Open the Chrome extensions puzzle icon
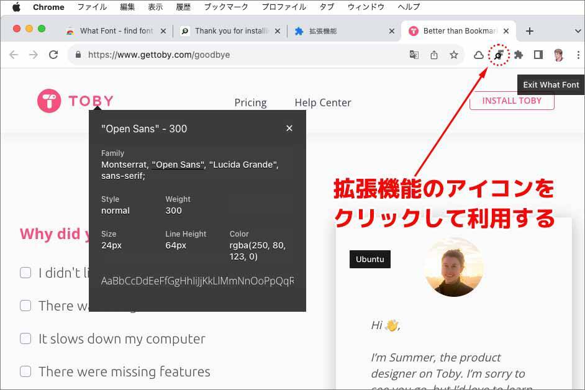This screenshot has height=390, width=585. coord(518,55)
